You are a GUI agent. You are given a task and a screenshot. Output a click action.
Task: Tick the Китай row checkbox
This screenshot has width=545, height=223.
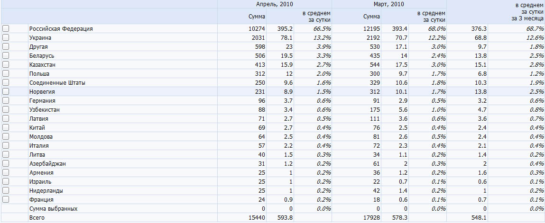click(6, 127)
